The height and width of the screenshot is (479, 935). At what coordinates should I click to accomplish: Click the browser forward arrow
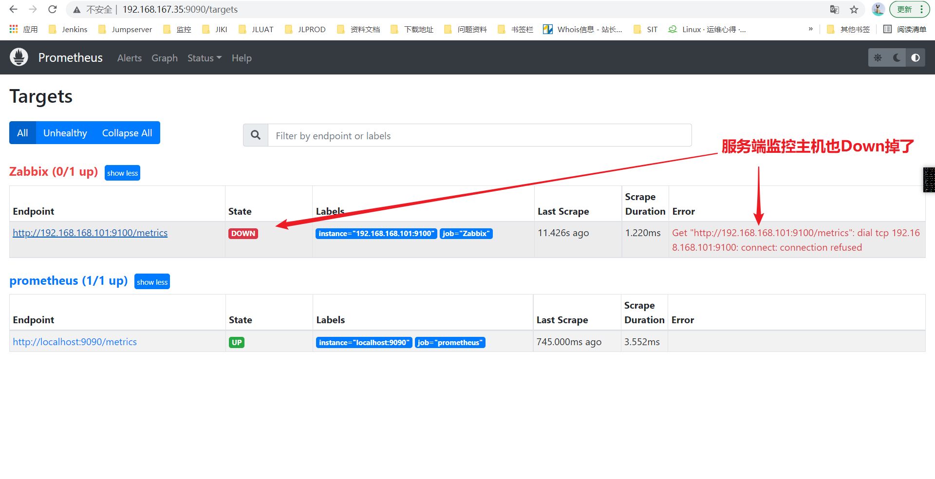(33, 9)
